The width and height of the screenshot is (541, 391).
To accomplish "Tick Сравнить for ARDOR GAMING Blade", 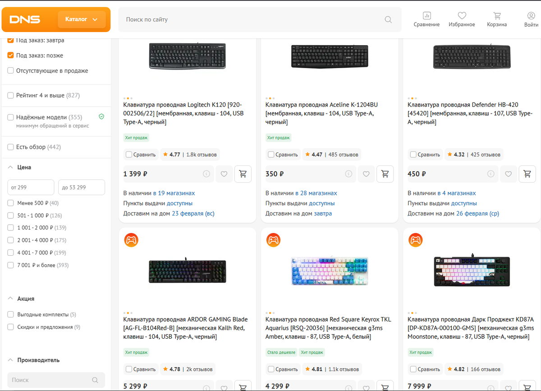I will pos(129,369).
